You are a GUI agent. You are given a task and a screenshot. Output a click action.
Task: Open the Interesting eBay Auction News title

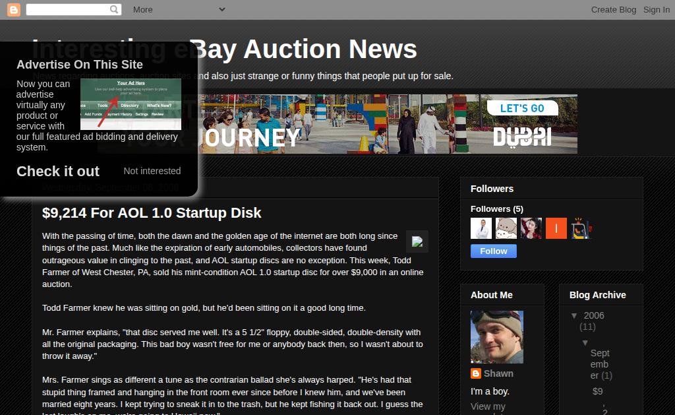pos(224,49)
